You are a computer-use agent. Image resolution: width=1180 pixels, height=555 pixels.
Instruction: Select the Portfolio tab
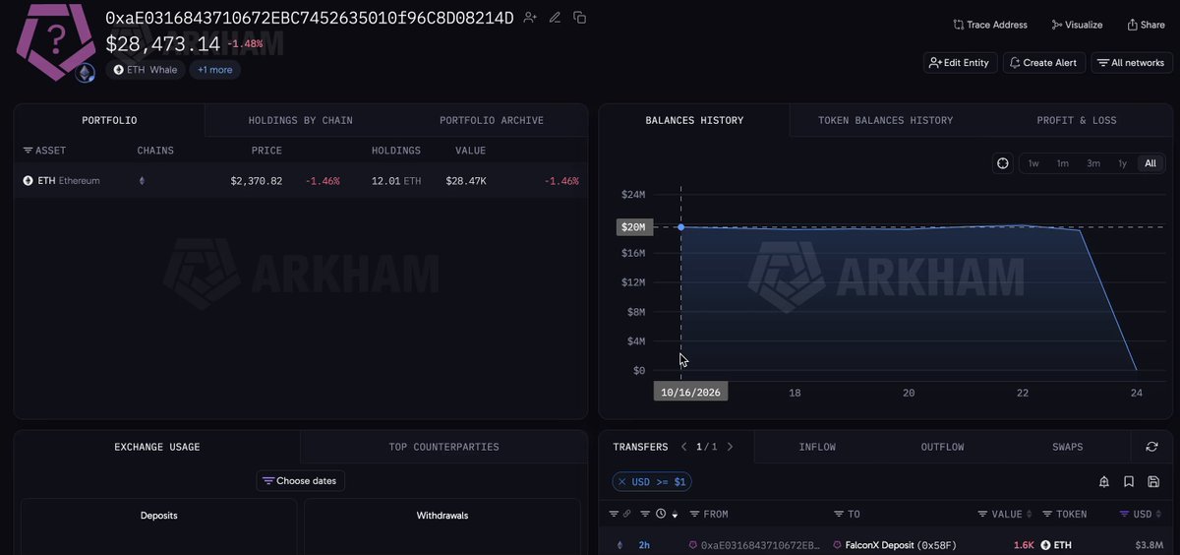[x=109, y=120]
